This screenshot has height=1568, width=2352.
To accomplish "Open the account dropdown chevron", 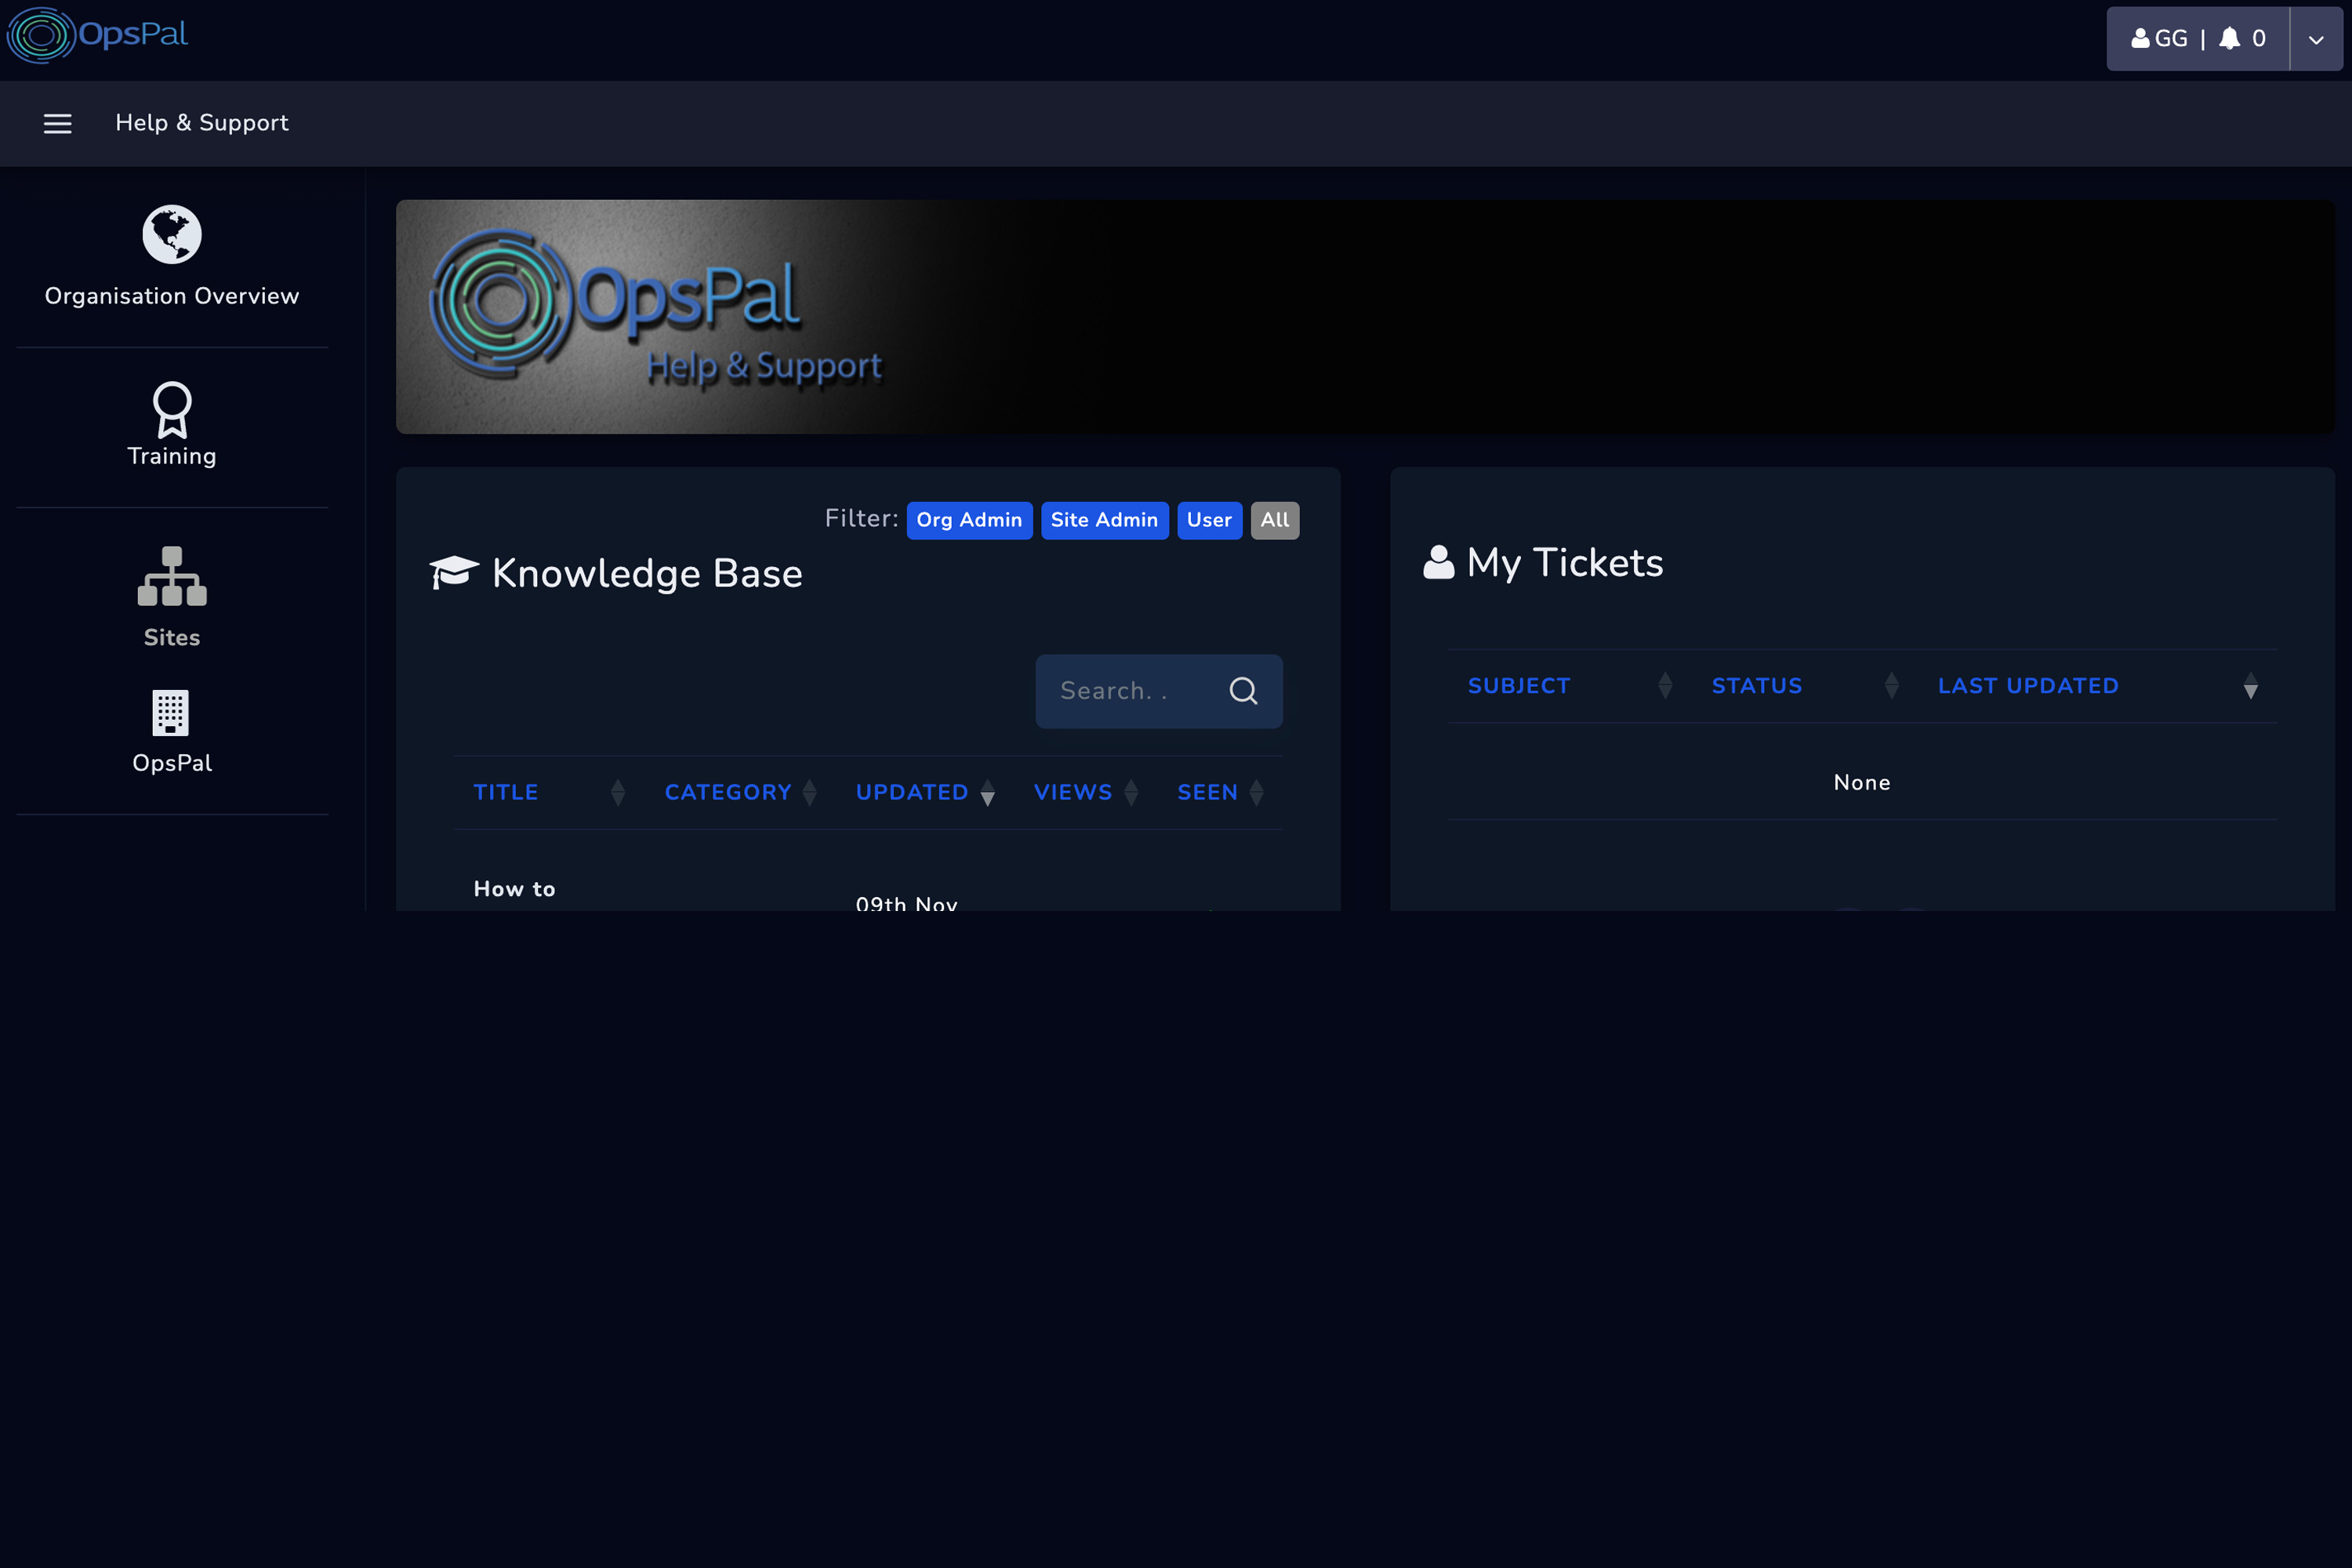I will [2316, 38].
